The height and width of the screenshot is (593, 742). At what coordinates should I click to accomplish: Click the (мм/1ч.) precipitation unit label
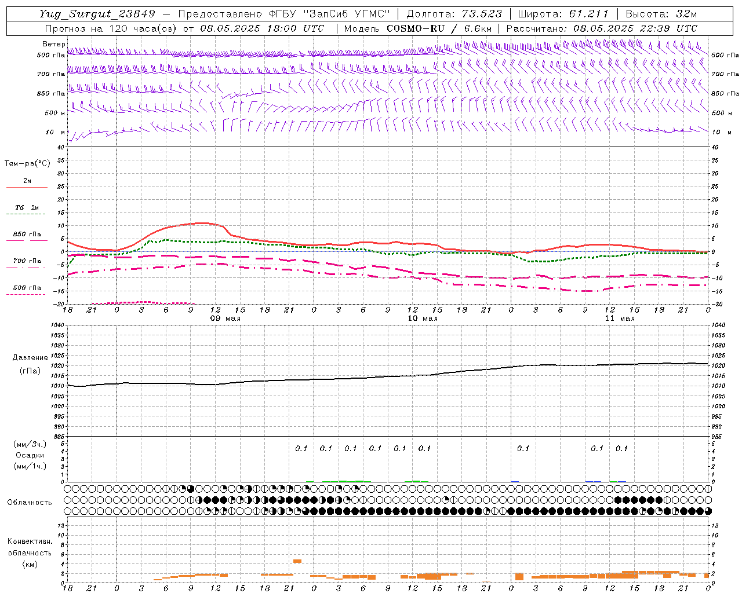30,466
